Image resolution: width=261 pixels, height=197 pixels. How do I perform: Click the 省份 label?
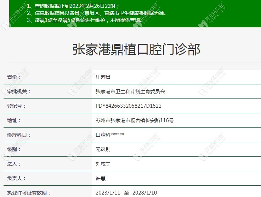point(14,77)
